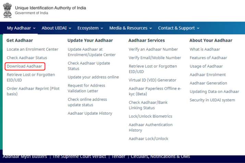Open Aadhaar Paperless Offline e-kyc (Beta)
Viewport: 245px width, 163px height.
(x=155, y=91)
